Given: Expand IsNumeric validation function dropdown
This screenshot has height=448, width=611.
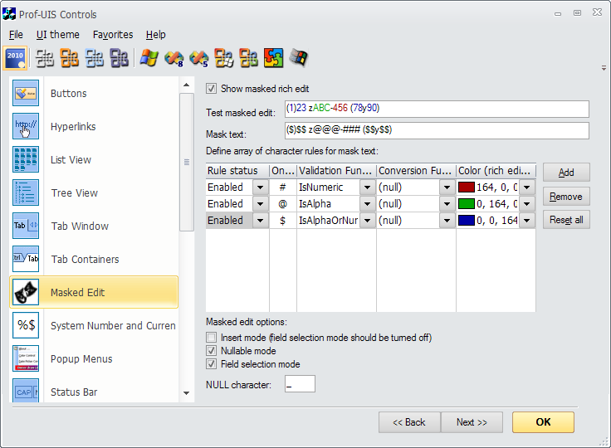Looking at the screenshot, I should pos(367,187).
